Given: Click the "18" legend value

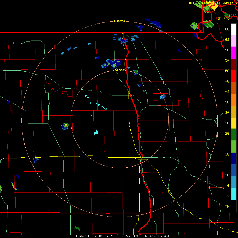Looking at the screenshot, I should (x=227, y=154).
